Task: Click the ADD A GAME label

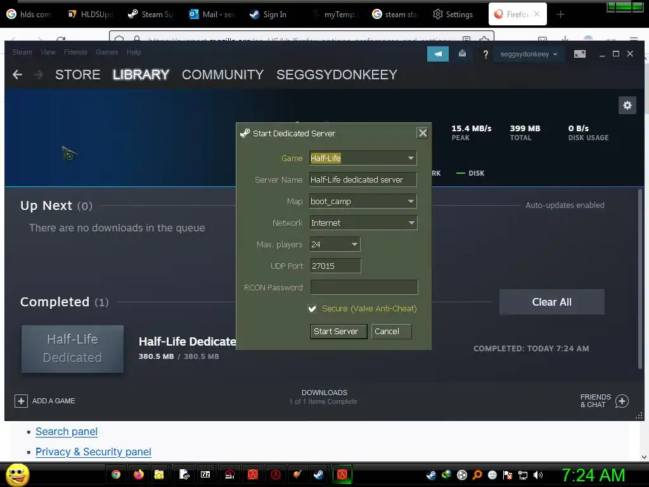Action: click(x=53, y=401)
